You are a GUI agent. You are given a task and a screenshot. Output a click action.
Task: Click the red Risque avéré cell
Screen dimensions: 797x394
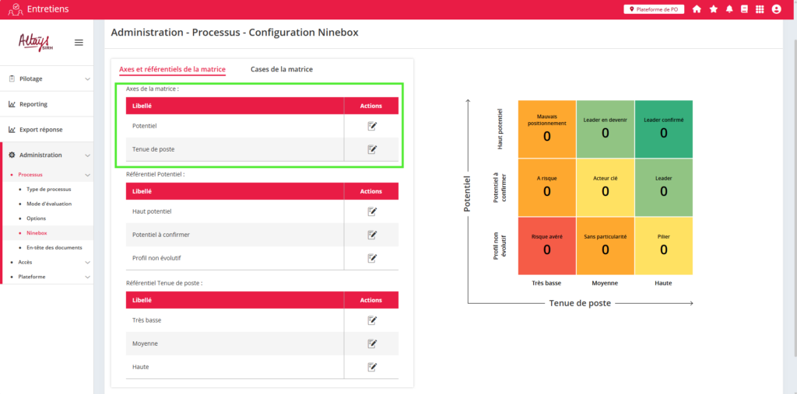coord(546,245)
